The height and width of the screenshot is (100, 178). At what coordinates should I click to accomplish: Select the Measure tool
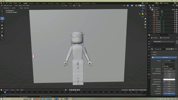pyautogui.click(x=2, y=35)
